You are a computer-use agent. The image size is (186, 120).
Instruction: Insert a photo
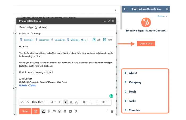point(70,111)
